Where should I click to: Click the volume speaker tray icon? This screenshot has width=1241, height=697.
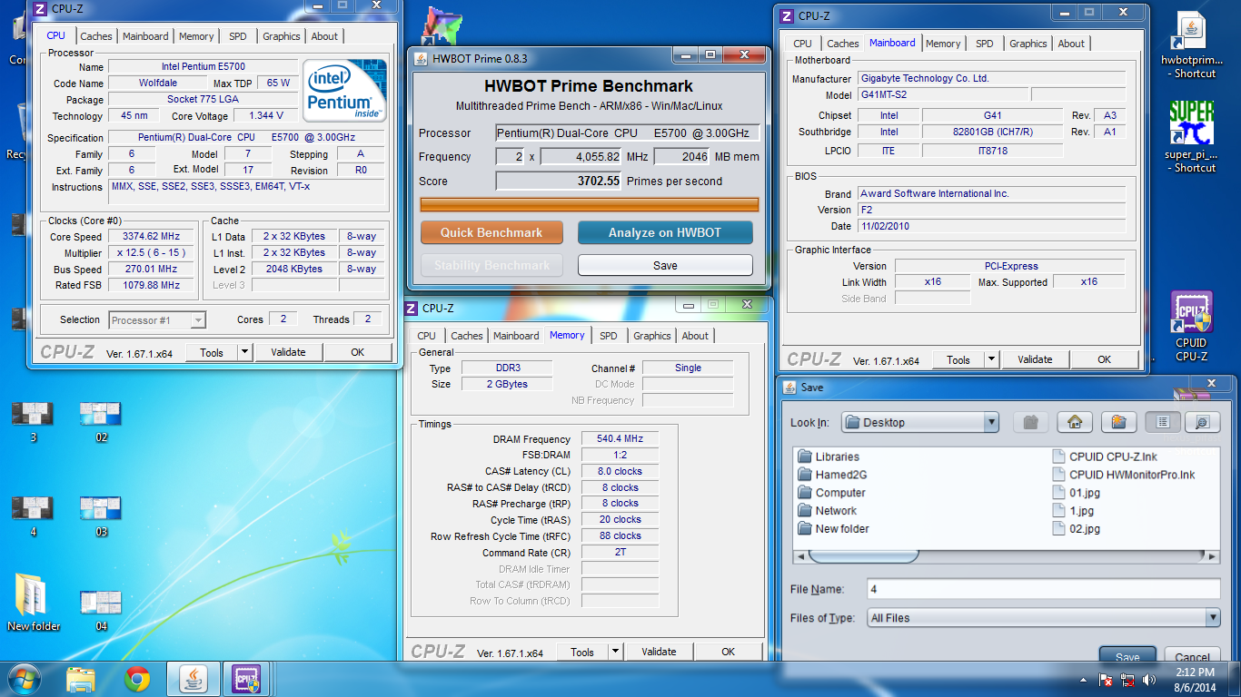pyautogui.click(x=1149, y=679)
